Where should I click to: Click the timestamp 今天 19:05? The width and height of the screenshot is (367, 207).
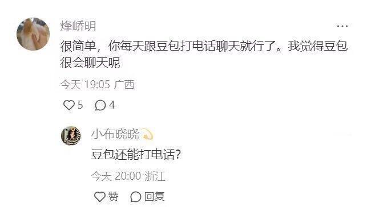pos(85,84)
